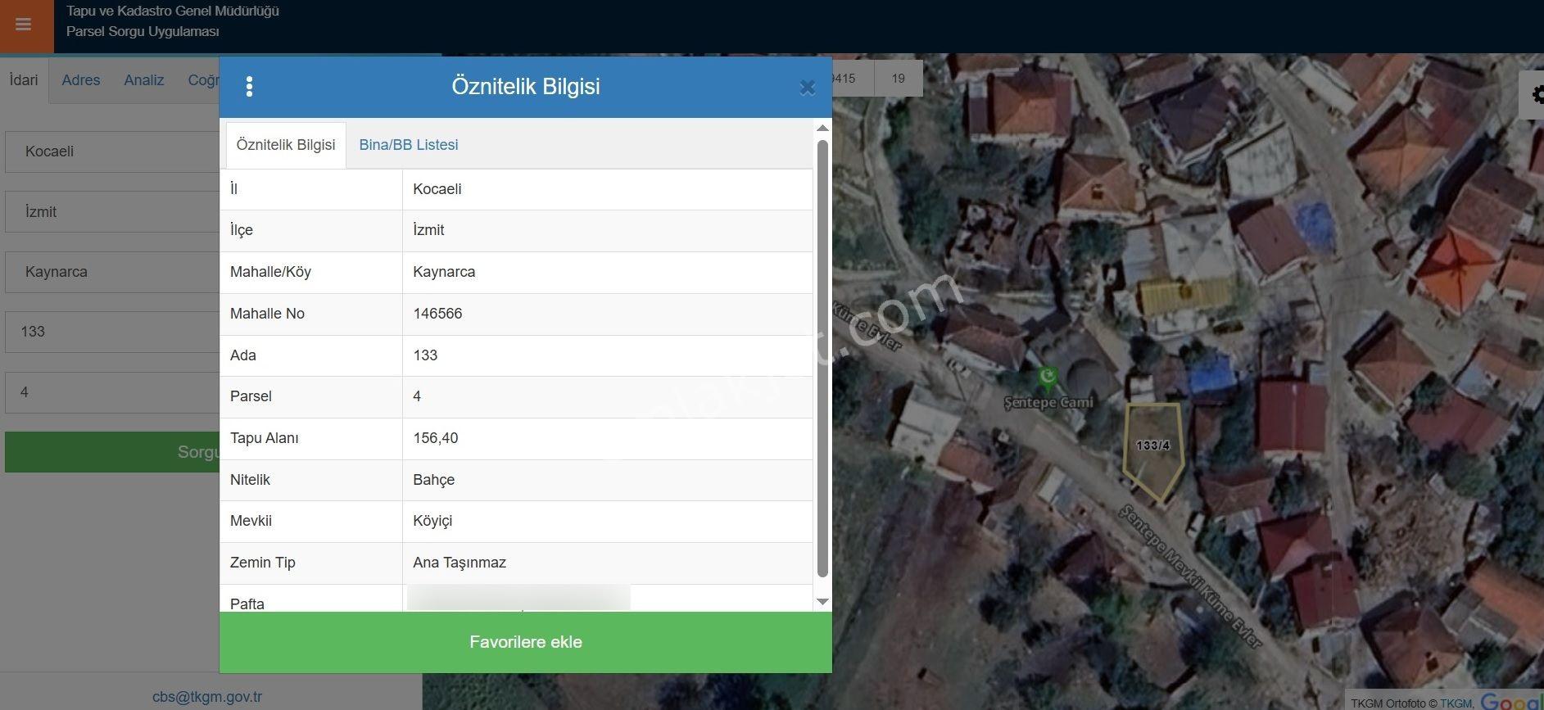The height and width of the screenshot is (710, 1544).
Task: Expand the Kocaeli province dropdown
Action: point(112,151)
